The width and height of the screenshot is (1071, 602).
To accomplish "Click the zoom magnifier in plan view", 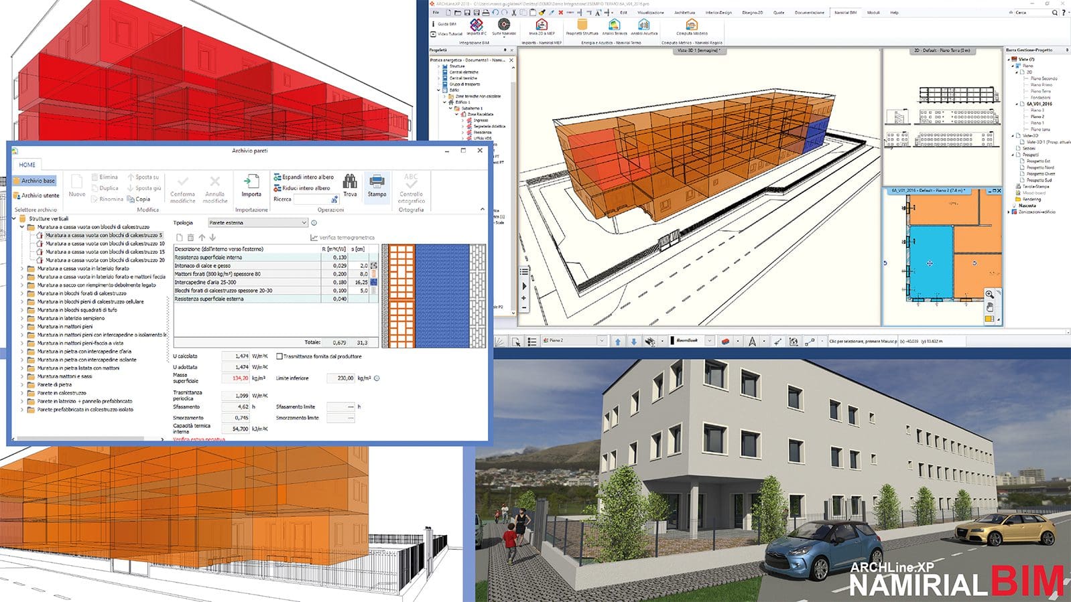I will pyautogui.click(x=989, y=294).
